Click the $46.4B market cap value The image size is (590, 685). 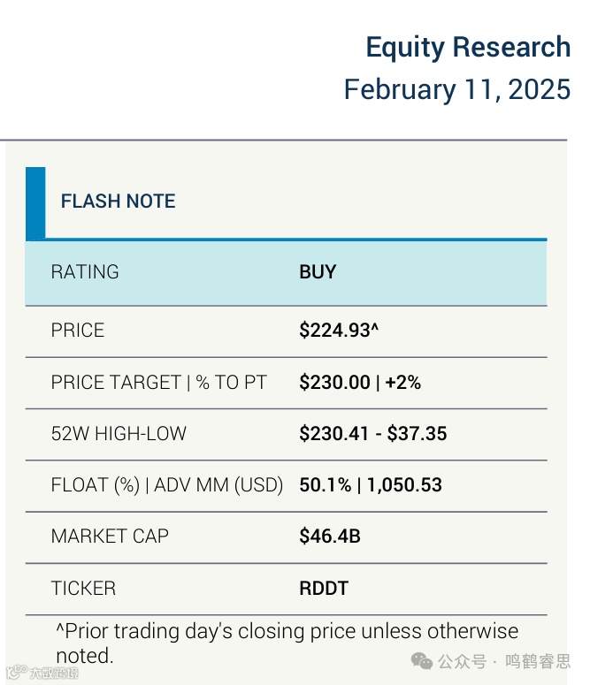329,537
